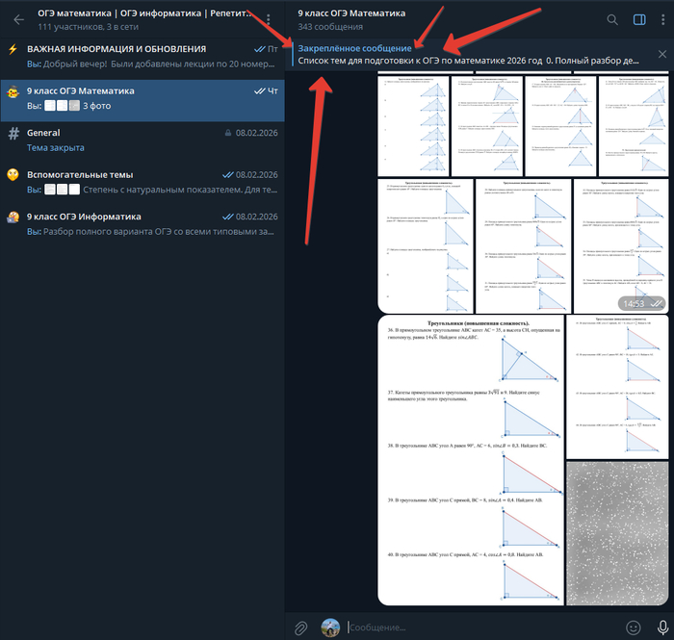Screen dimensions: 674x640
Task: Toggle the right sidebar panel icon
Action: 639,19
